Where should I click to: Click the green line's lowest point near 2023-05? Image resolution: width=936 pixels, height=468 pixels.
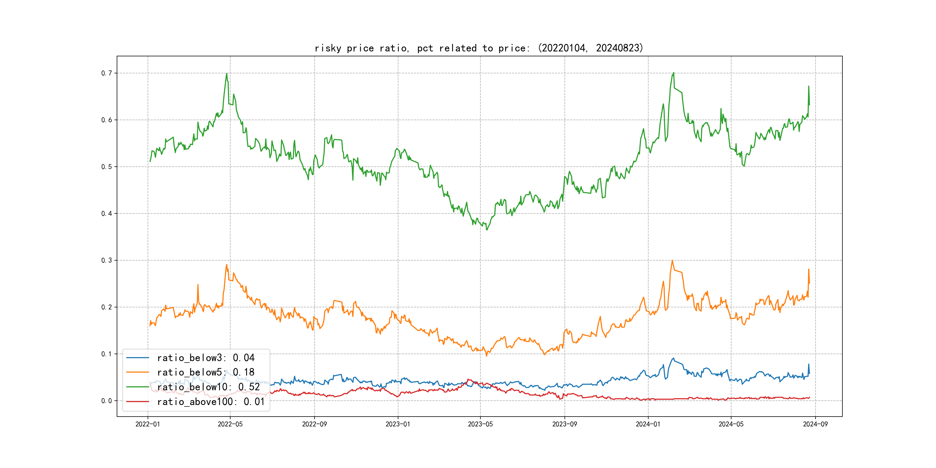[x=487, y=230]
